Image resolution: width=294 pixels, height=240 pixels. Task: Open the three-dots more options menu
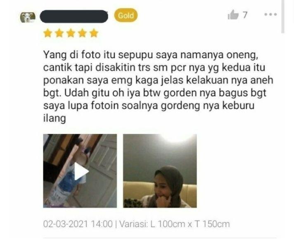pyautogui.click(x=270, y=14)
